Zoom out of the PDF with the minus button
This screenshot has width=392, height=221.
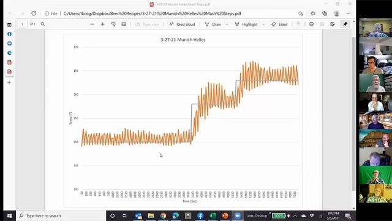click(x=92, y=25)
